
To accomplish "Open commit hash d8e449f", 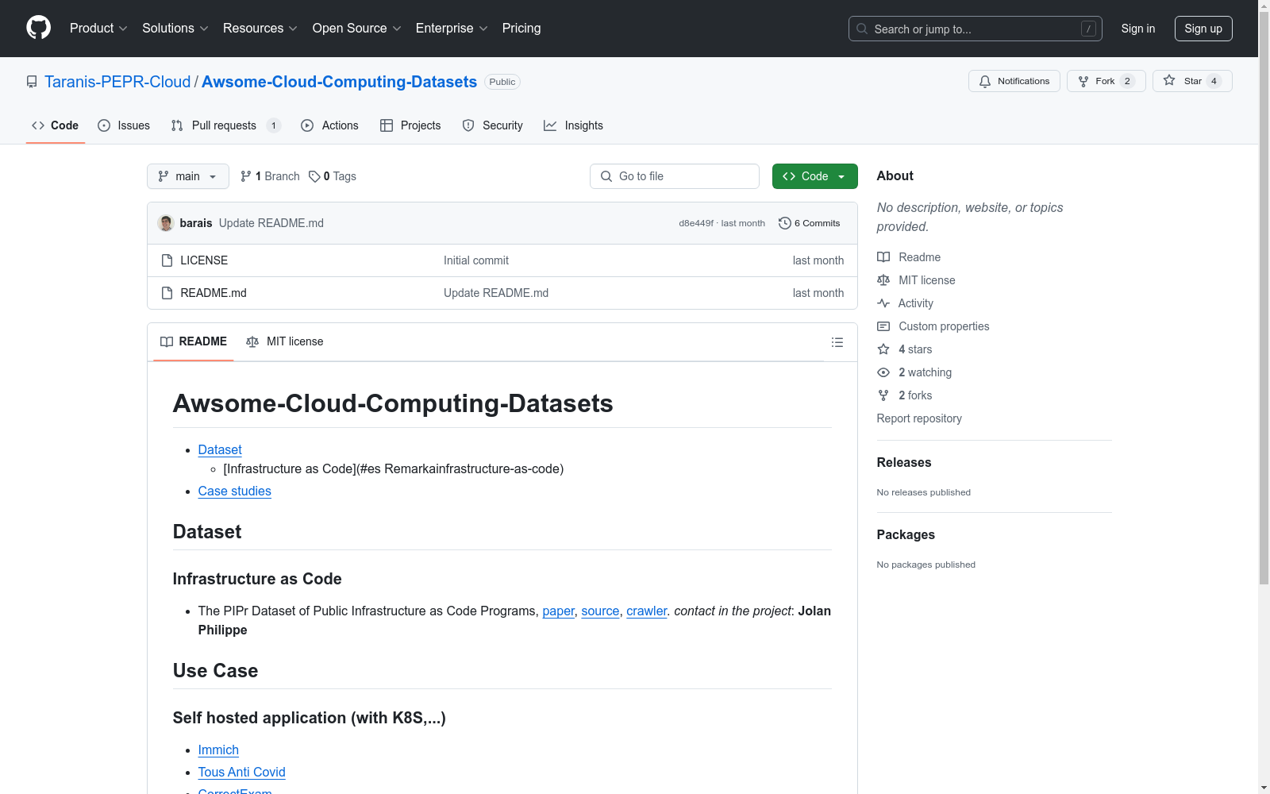I will 696,223.
